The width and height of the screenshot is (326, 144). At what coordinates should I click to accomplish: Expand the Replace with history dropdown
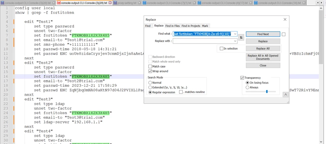235,41
